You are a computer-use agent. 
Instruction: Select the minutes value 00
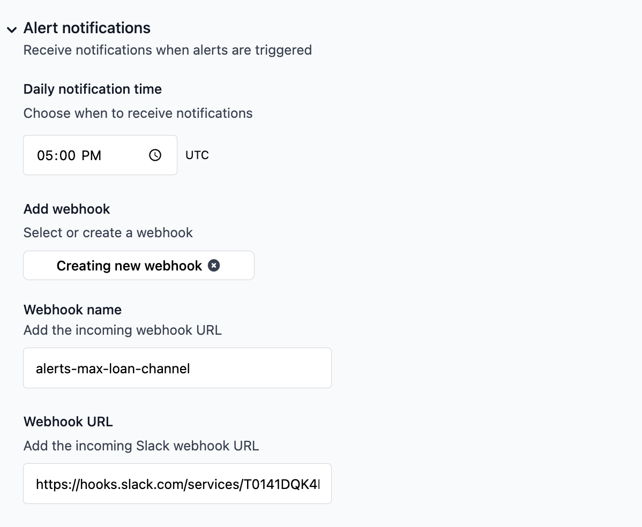[x=67, y=156]
